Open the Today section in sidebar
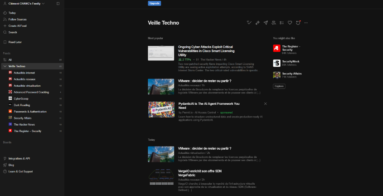The image size is (383, 196). (12, 13)
